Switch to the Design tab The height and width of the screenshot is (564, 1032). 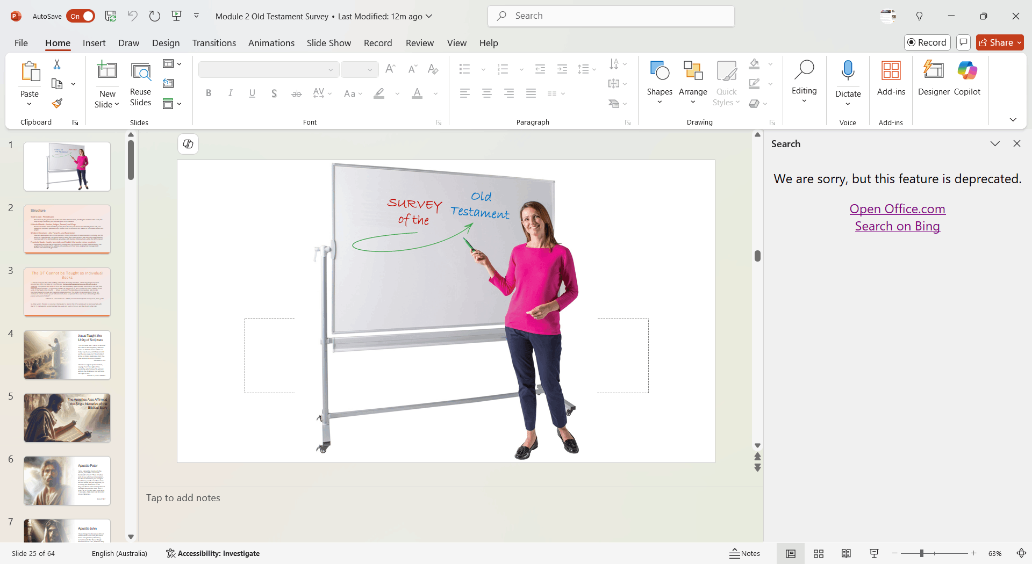coord(166,43)
